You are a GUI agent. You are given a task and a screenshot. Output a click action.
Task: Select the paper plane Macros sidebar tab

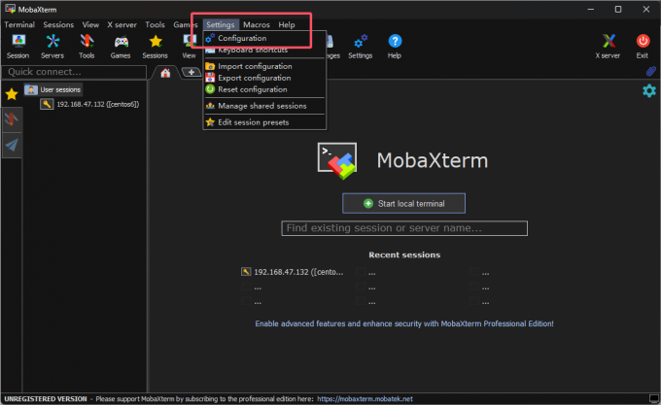12,145
